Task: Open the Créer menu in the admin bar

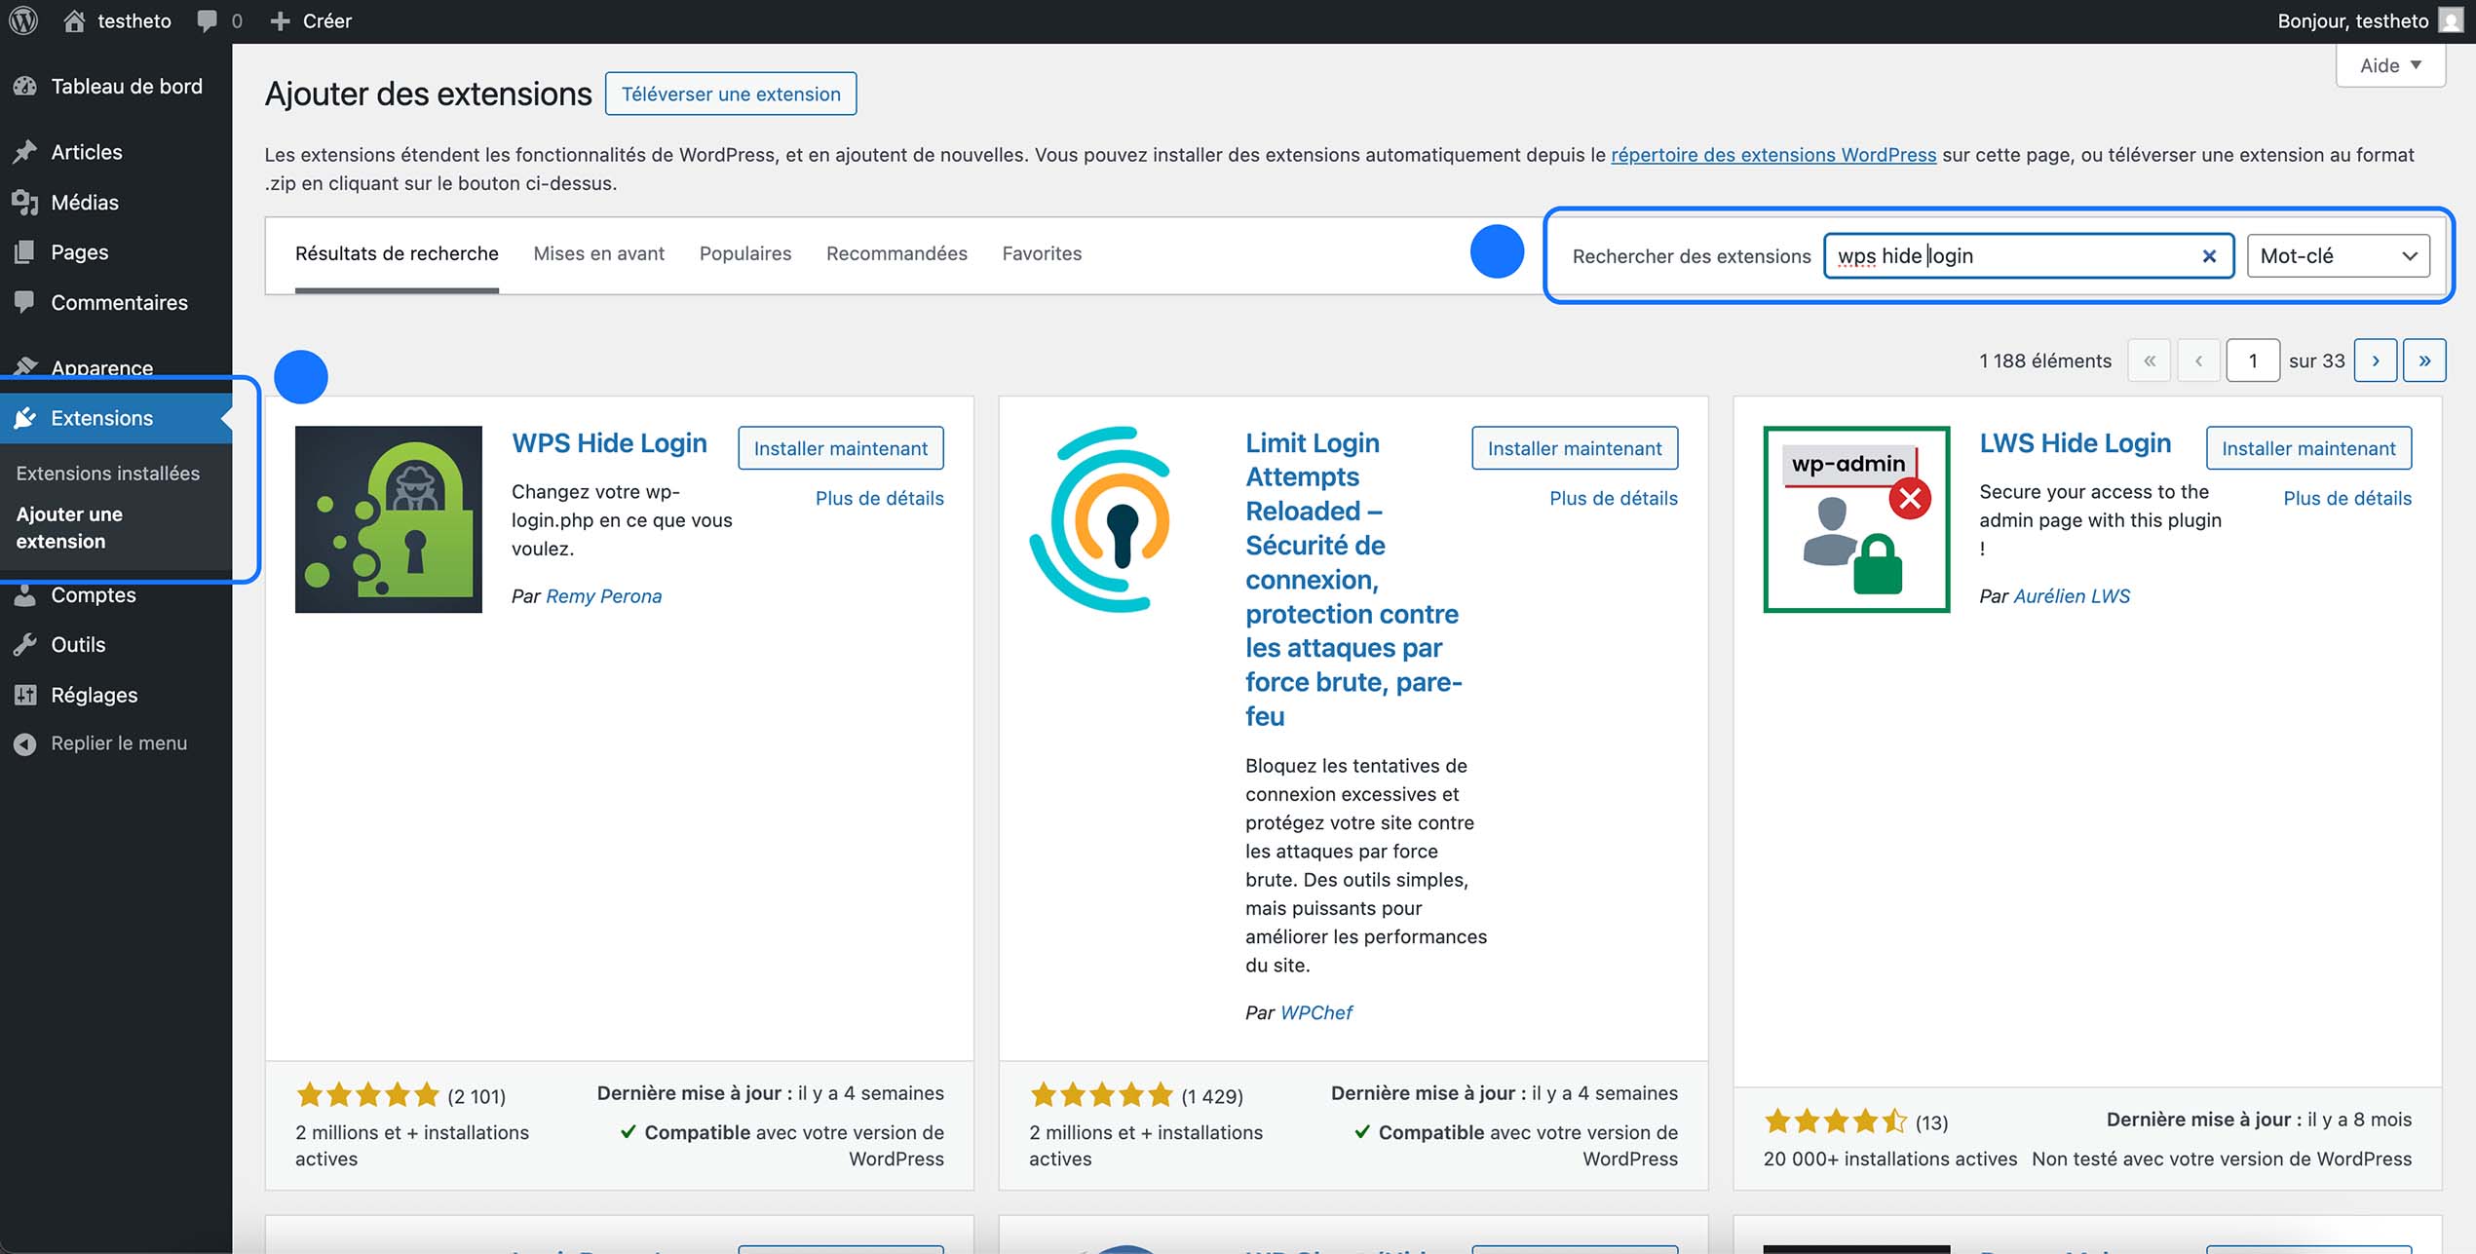Action: pos(314,19)
